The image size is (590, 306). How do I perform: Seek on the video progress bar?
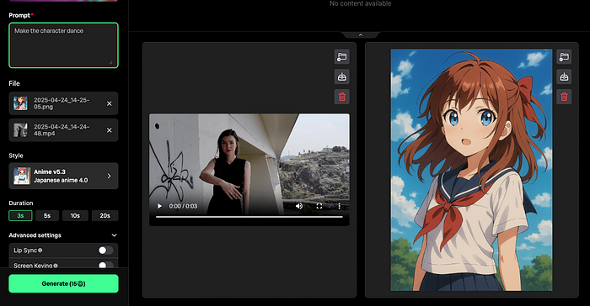(x=249, y=217)
